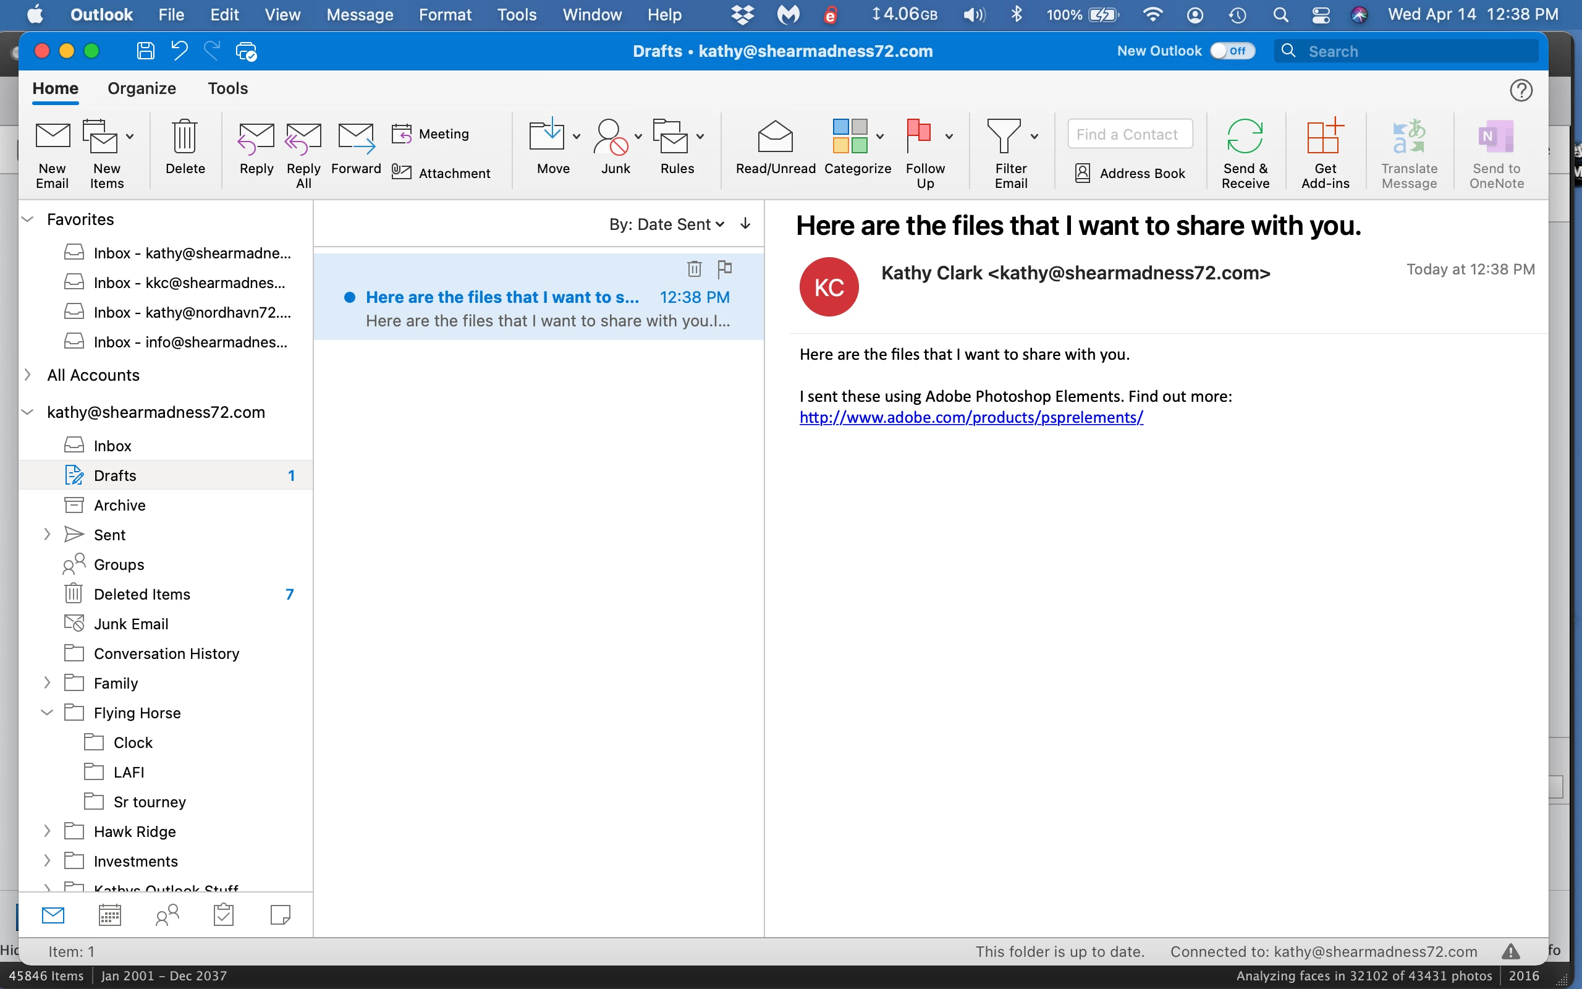The image size is (1582, 989).
Task: Open Get Add-ins from the ribbon
Action: tap(1324, 137)
